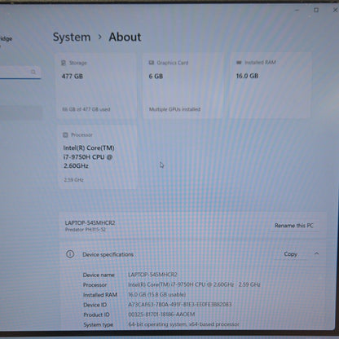Minimize the Settings window
This screenshot has width=339, height=339.
(x=297, y=10)
